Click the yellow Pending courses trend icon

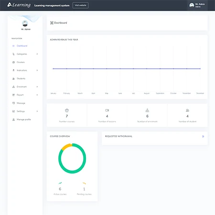tap(84, 183)
